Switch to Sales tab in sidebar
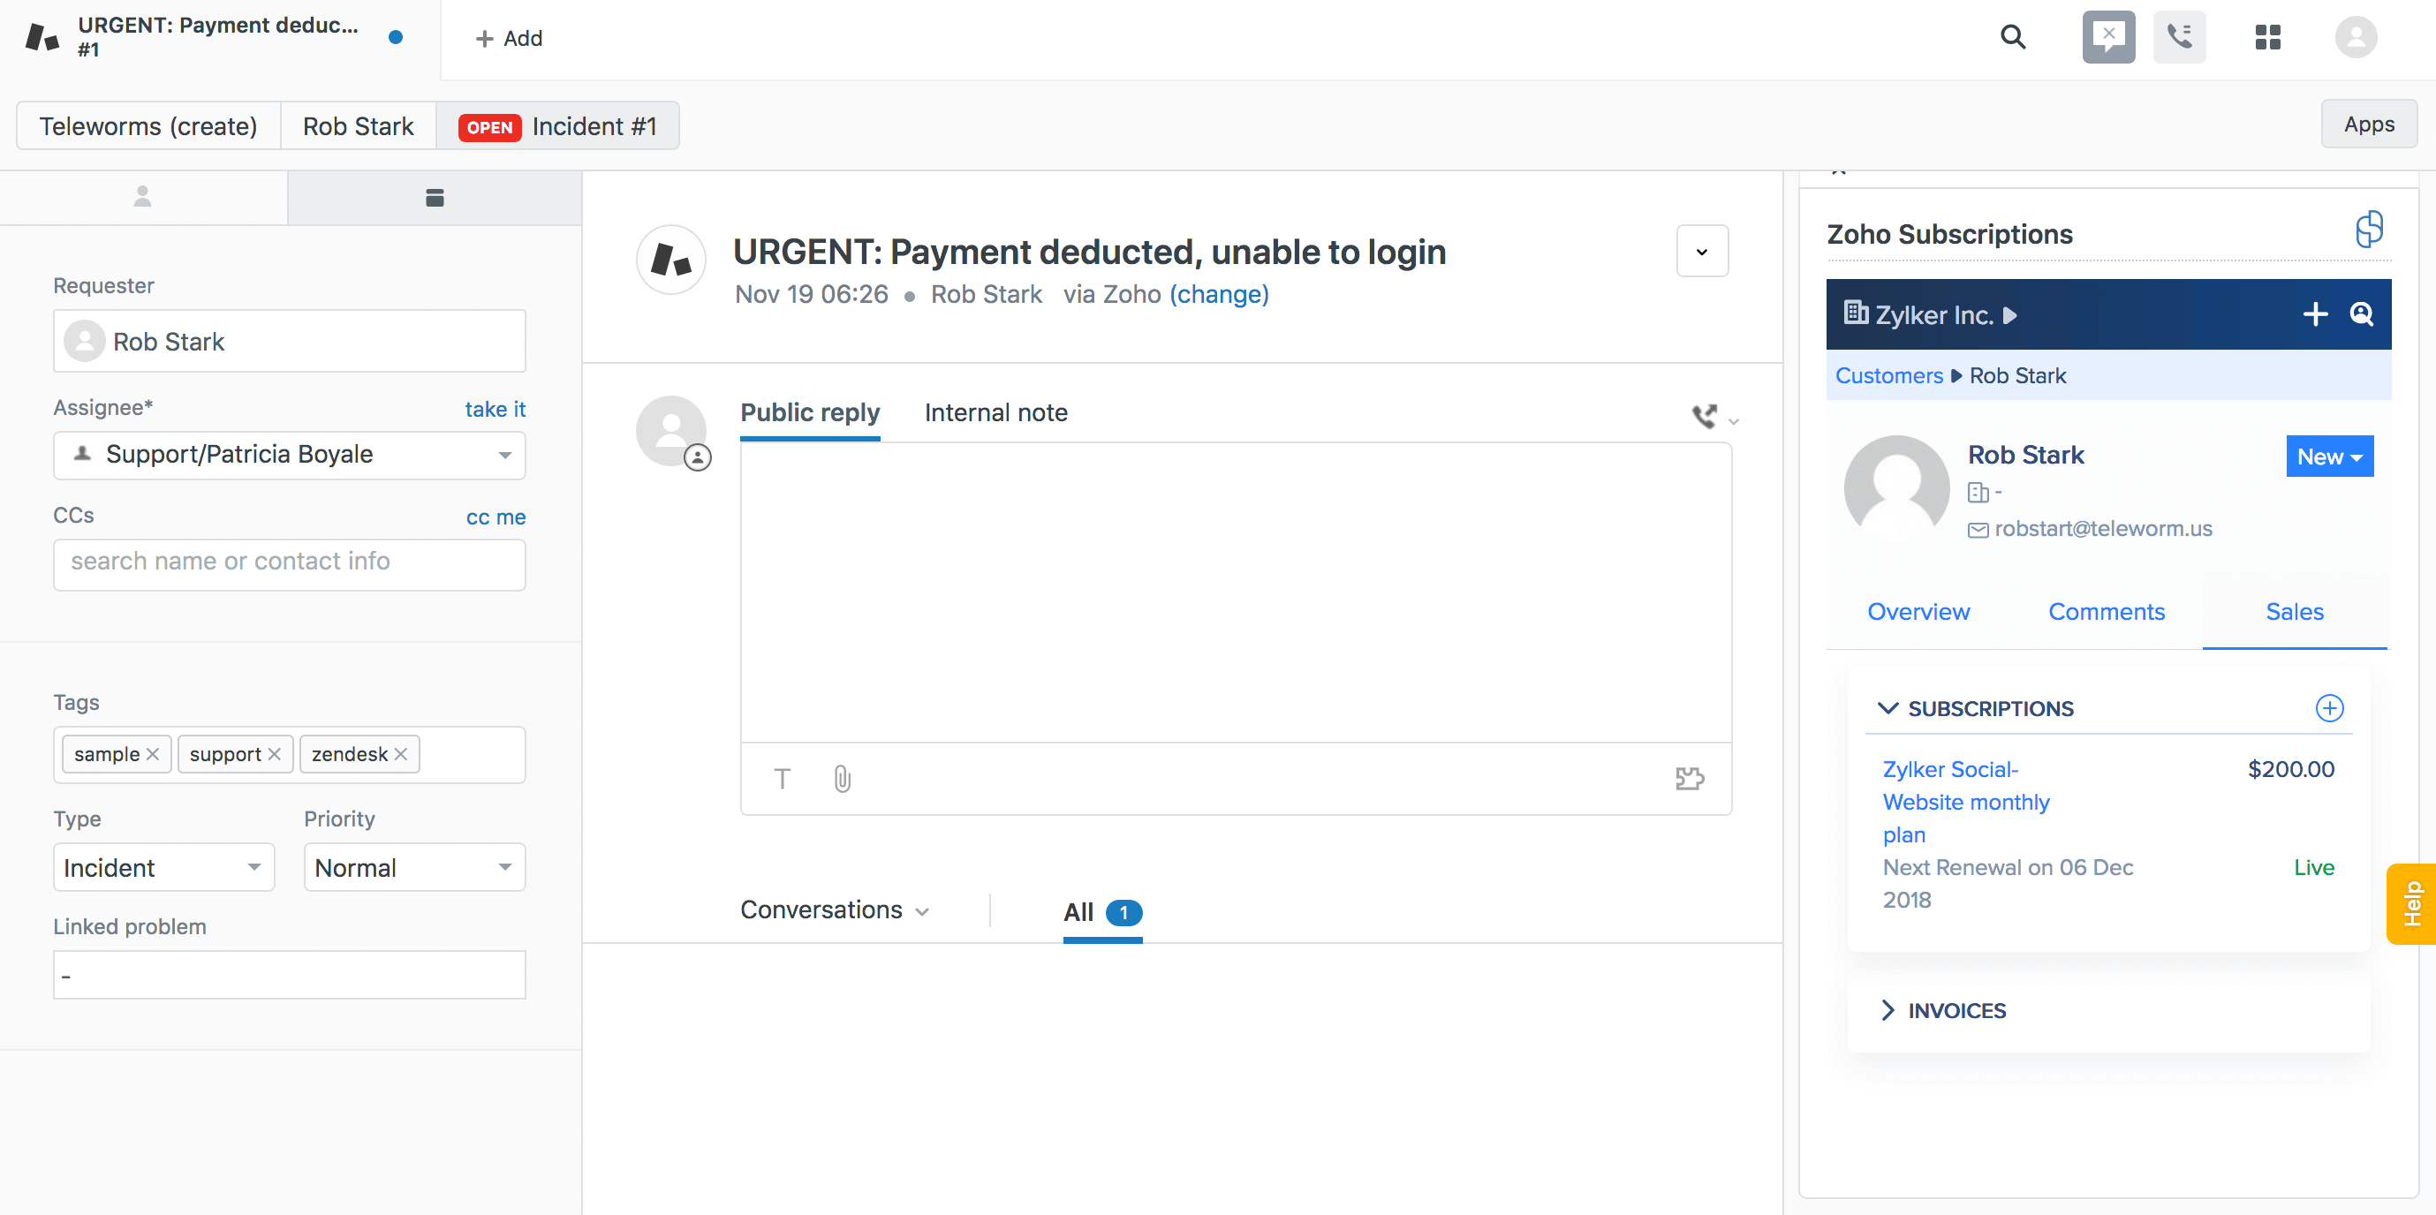Viewport: 2436px width, 1215px height. [2295, 611]
